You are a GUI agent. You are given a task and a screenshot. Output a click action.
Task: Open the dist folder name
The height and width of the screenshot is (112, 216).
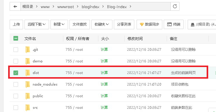(x=36, y=73)
